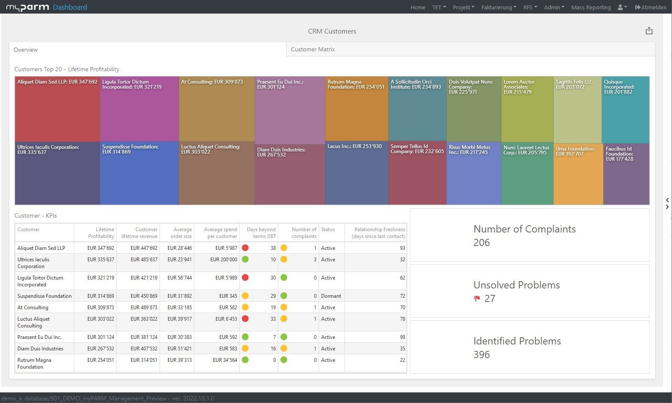
Task: Open the user profile icon menu
Action: (x=622, y=7)
